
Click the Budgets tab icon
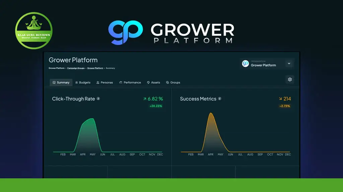click(x=76, y=83)
